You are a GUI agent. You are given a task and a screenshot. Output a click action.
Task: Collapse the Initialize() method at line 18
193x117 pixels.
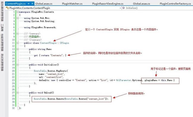(18, 65)
